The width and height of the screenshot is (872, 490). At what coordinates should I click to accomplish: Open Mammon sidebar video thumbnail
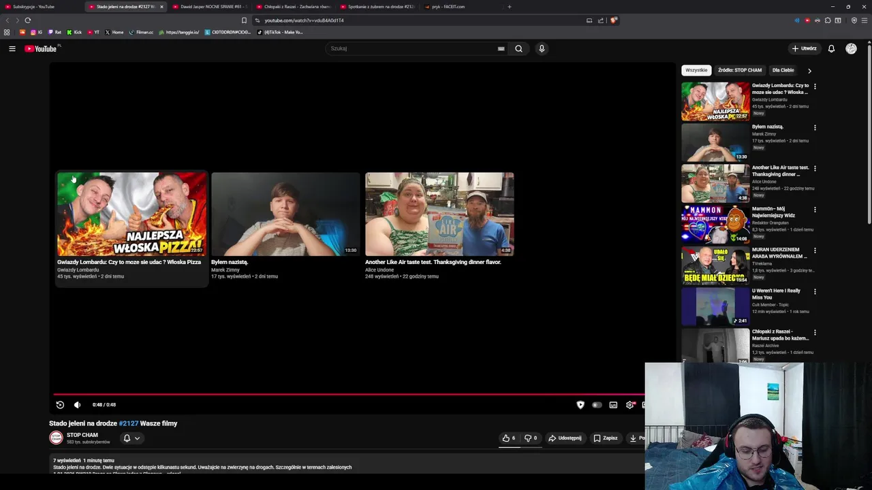pyautogui.click(x=715, y=224)
